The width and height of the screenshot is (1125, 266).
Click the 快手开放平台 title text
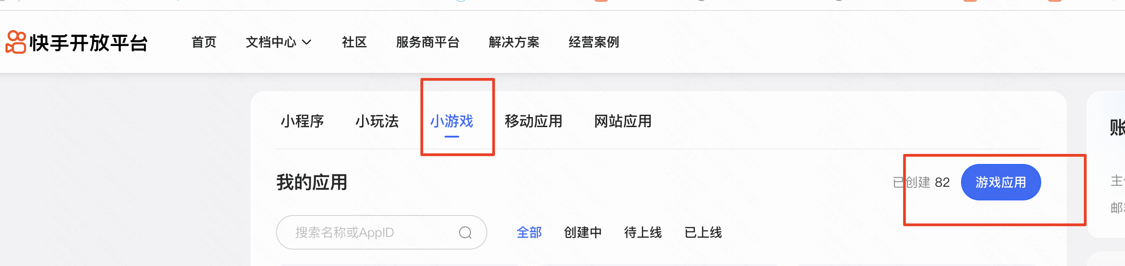89,43
